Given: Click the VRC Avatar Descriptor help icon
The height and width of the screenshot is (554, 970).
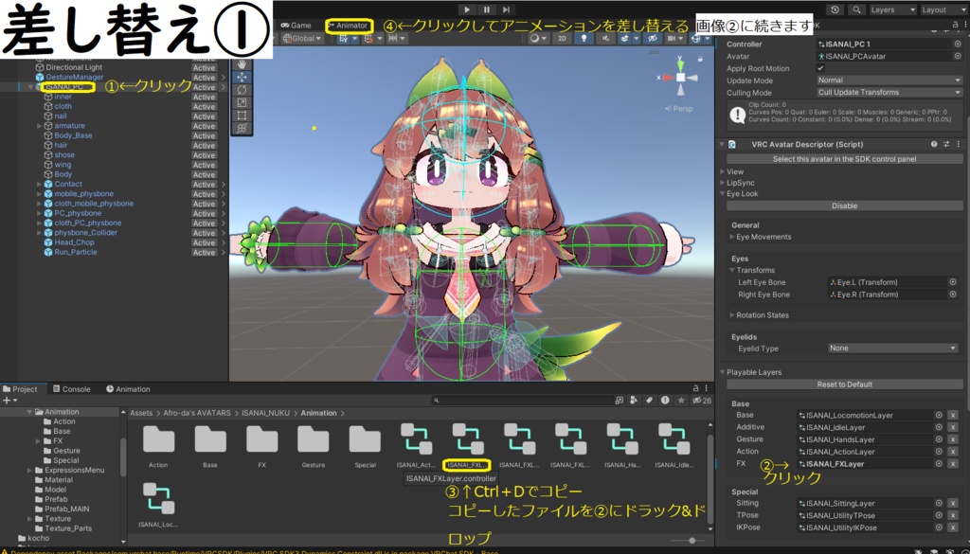Looking at the screenshot, I should [x=934, y=144].
